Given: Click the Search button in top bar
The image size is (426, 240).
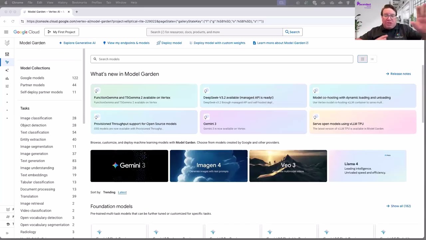Looking at the screenshot, I should (293, 32).
